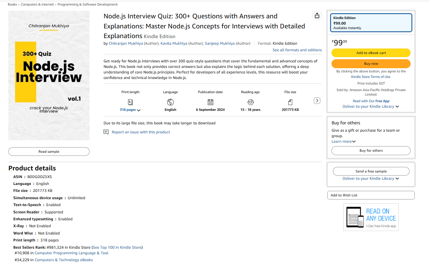Open Computers & Technology eBooks category
Screen dimensions: 429x266
coord(64,260)
